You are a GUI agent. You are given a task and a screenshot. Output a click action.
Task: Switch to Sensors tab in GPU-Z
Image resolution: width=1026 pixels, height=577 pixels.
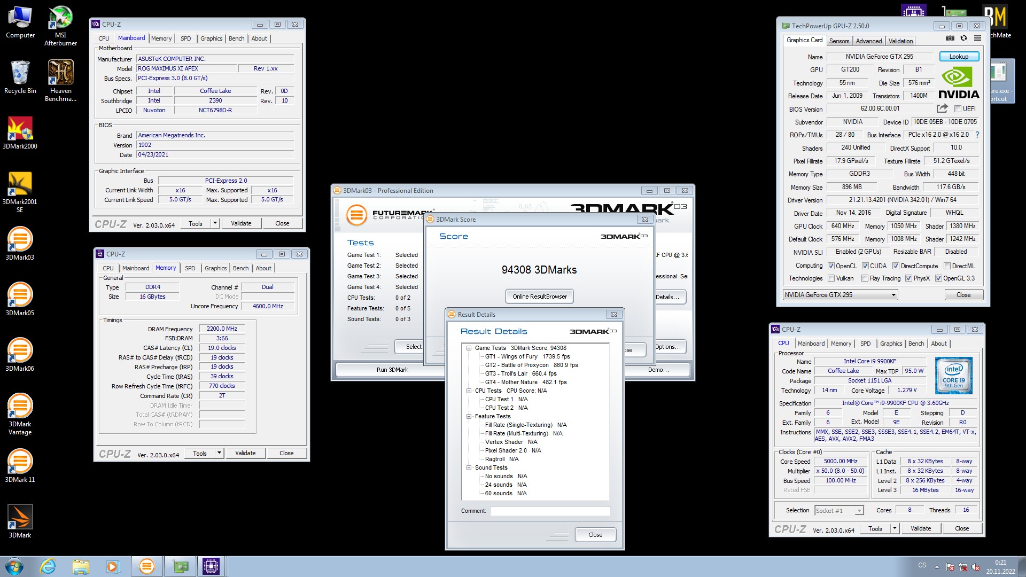pyautogui.click(x=839, y=41)
